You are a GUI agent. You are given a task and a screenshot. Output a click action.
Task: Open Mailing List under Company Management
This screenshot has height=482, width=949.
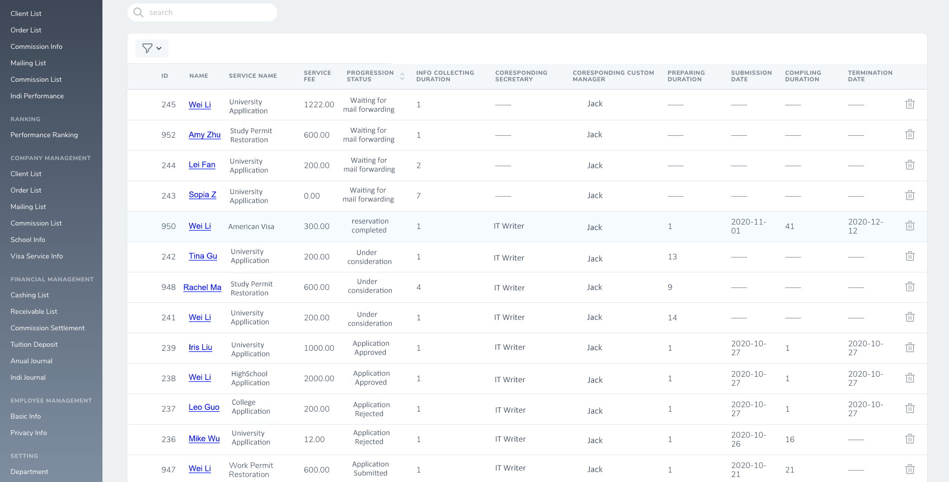(28, 207)
